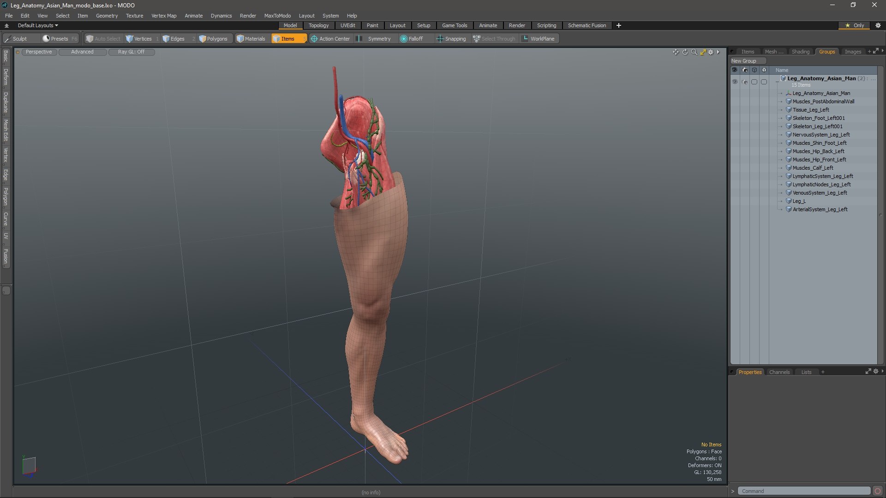This screenshot has height=498, width=886.
Task: Select the VenousSystem_Leg_Left tree item
Action: coord(820,193)
